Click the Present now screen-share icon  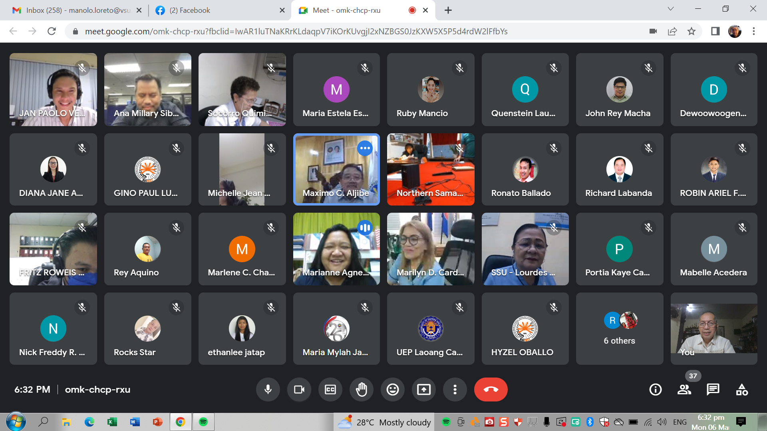coord(423,389)
